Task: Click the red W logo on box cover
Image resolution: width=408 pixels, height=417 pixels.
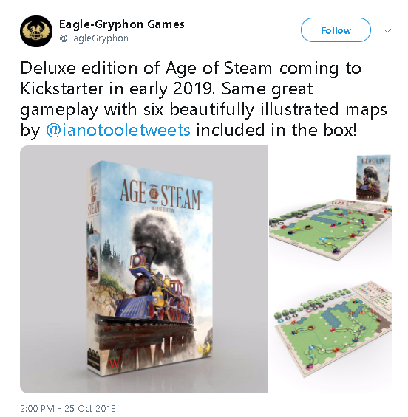Action: tap(115, 362)
